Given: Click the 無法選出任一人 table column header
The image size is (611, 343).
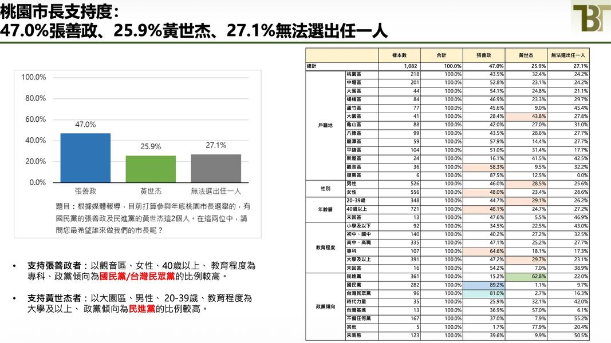Looking at the screenshot, I should (568, 55).
